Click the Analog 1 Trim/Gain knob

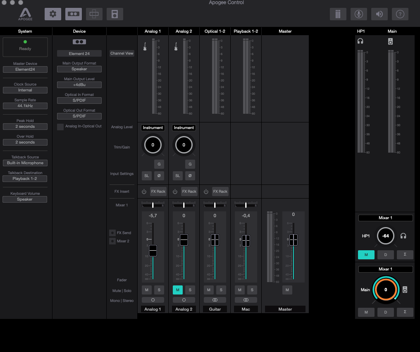coord(153,145)
